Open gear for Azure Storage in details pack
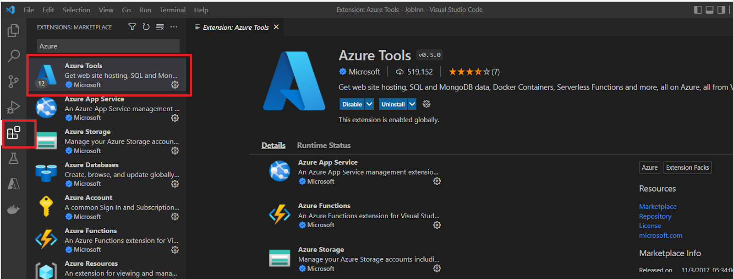Viewport: 733px width, 279px height. (437, 268)
